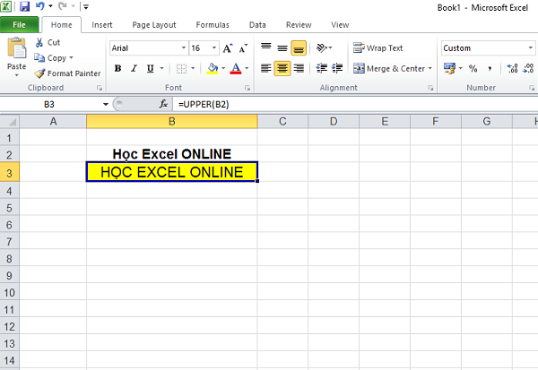This screenshot has height=370, width=538.
Task: Click the Merge & Center button
Action: click(393, 68)
